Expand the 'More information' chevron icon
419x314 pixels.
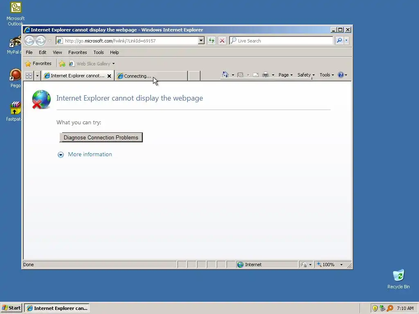coord(61,155)
